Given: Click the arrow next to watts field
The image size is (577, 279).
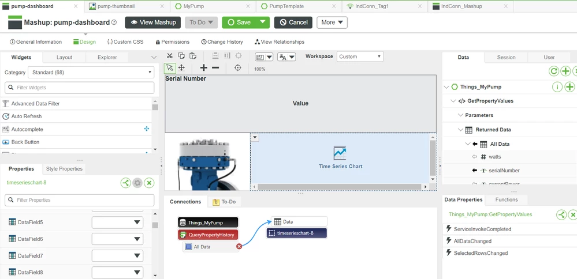Looking at the screenshot, I should (x=474, y=157).
